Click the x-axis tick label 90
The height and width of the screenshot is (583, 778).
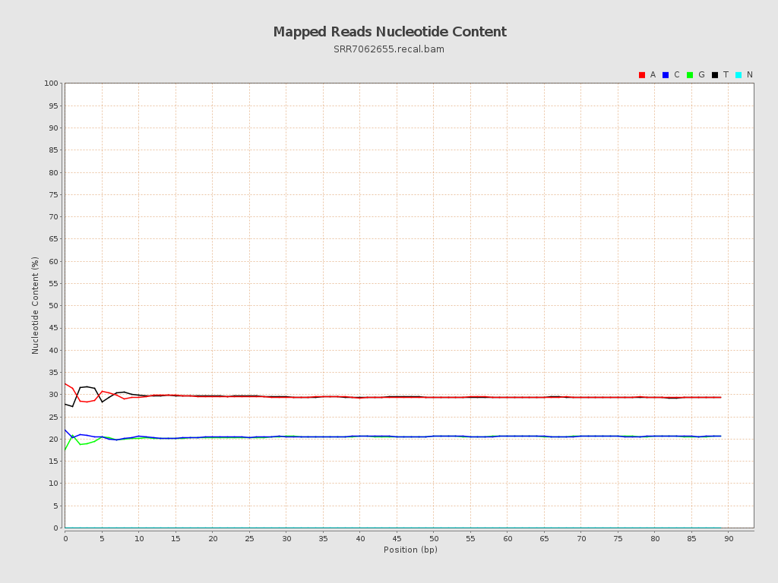tap(729, 538)
